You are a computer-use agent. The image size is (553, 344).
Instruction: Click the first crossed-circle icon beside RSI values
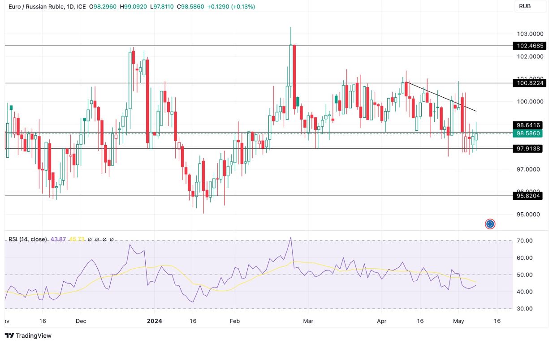tap(89, 240)
